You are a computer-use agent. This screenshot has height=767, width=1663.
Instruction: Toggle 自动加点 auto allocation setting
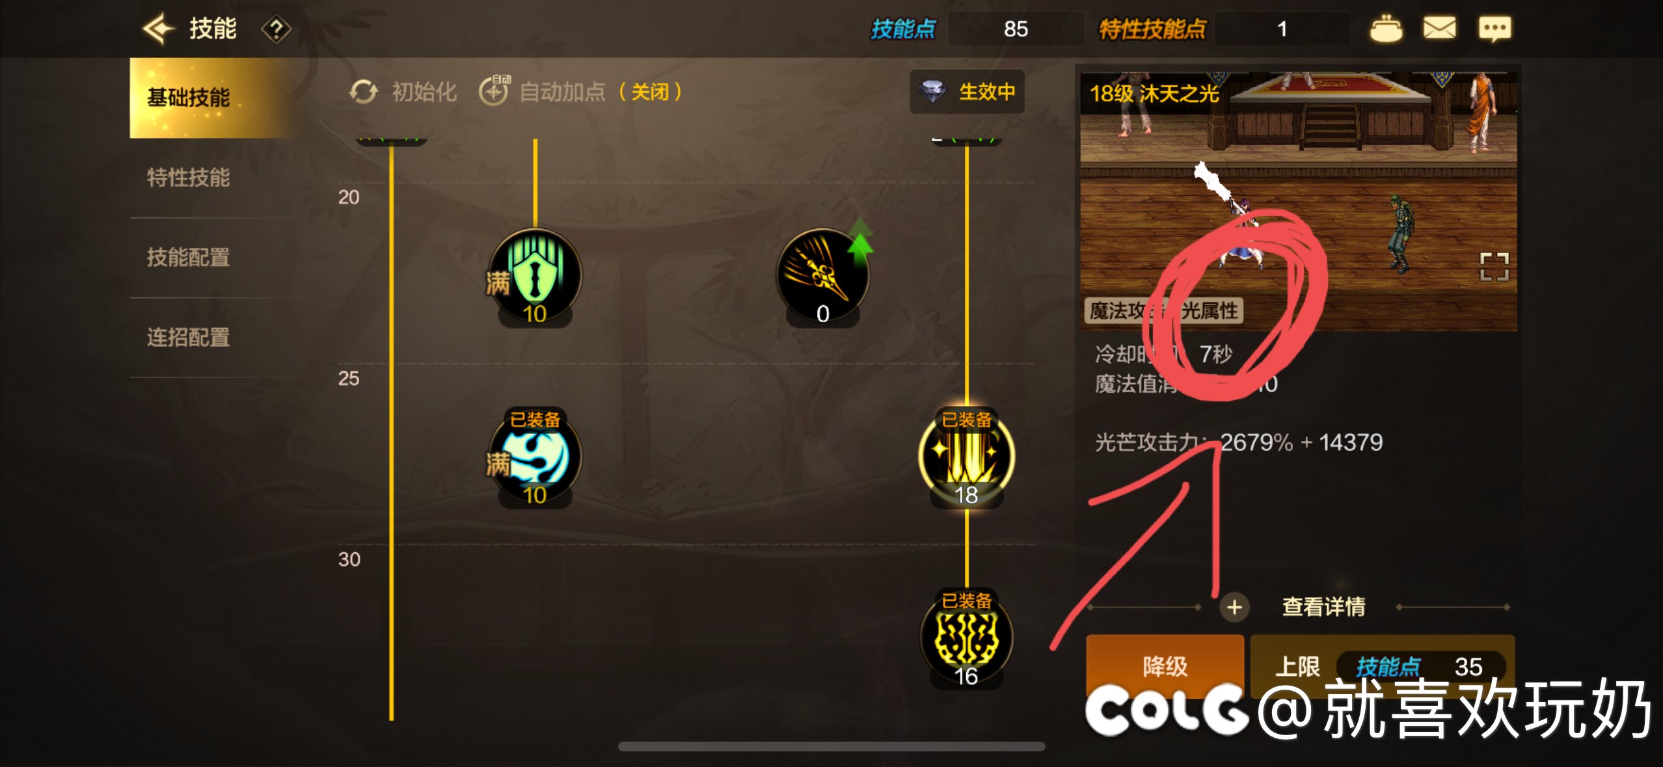tap(580, 92)
